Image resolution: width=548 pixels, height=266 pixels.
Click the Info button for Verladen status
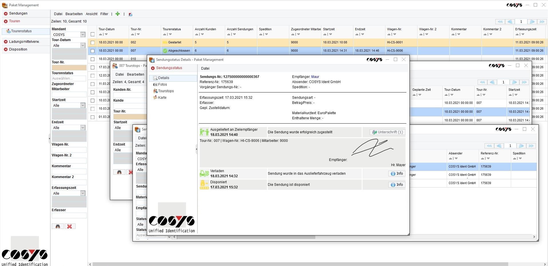pos(397,174)
